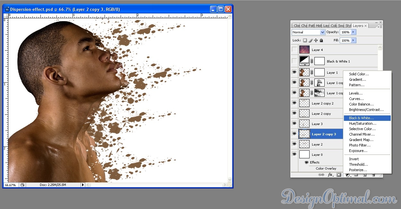The image size is (401, 209).
Task: Open the Layers panel options menu icon
Action: (x=380, y=26)
